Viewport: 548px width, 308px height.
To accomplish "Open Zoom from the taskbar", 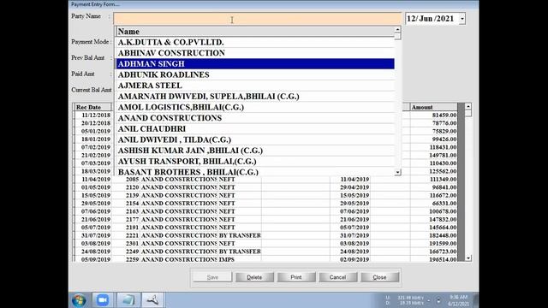I will tap(103, 300).
